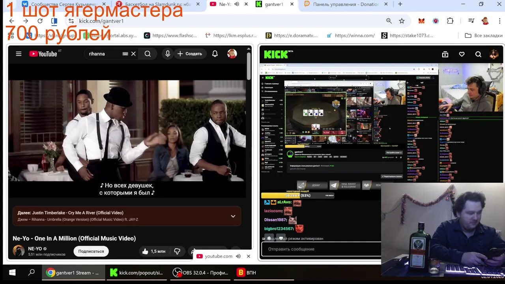This screenshot has height=284, width=505.
Task: Open the Chrome extensions puzzle menu
Action: [450, 21]
